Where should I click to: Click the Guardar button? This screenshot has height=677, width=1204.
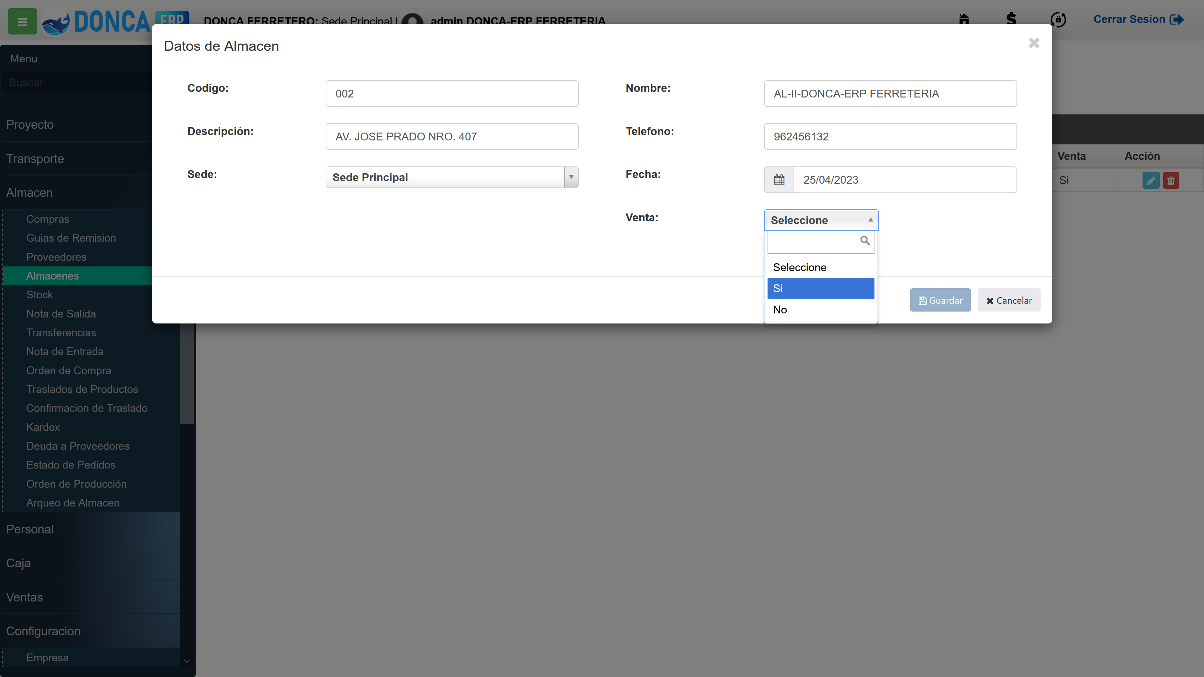[x=940, y=301]
